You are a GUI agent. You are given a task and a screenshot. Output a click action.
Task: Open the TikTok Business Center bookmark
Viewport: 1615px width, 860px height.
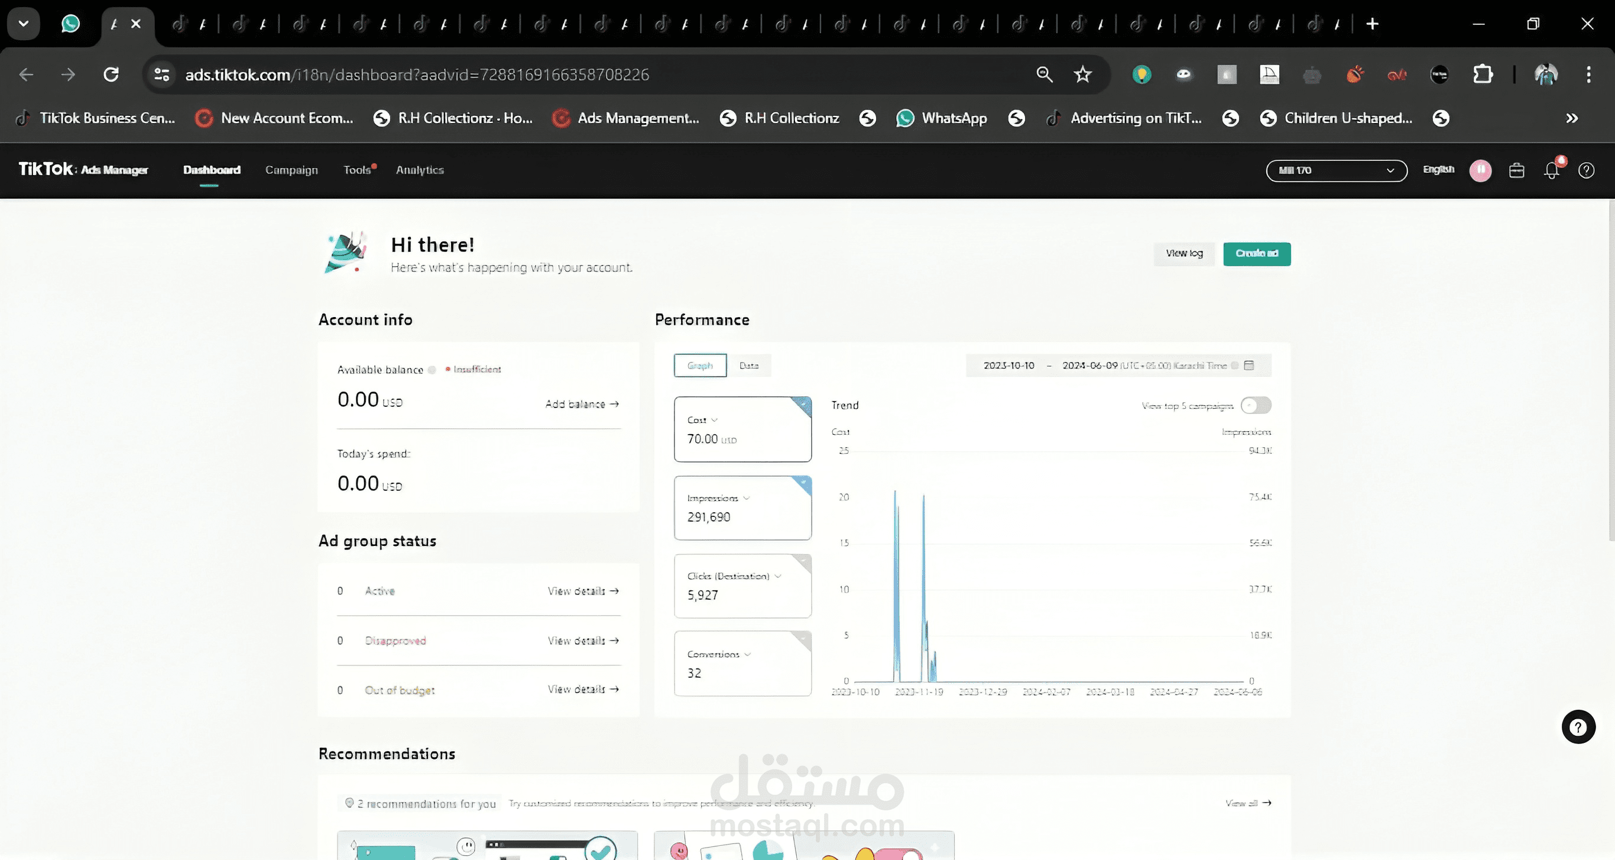point(96,118)
